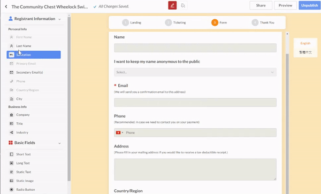Select the Long Text field icon
The width and height of the screenshot is (321, 194).
click(x=11, y=163)
